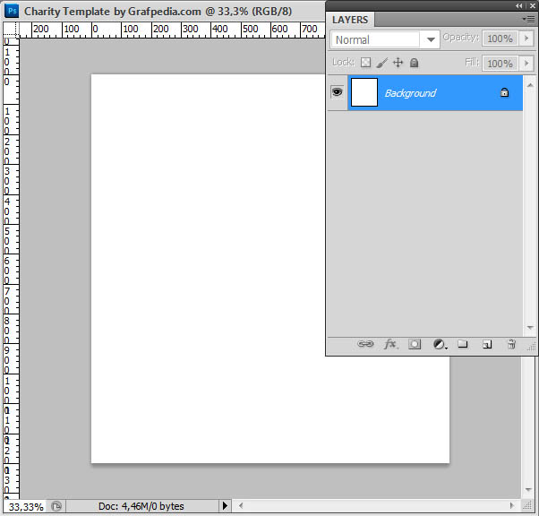This screenshot has height=516, width=539.
Task: Select the Background layer name
Action: (x=410, y=93)
